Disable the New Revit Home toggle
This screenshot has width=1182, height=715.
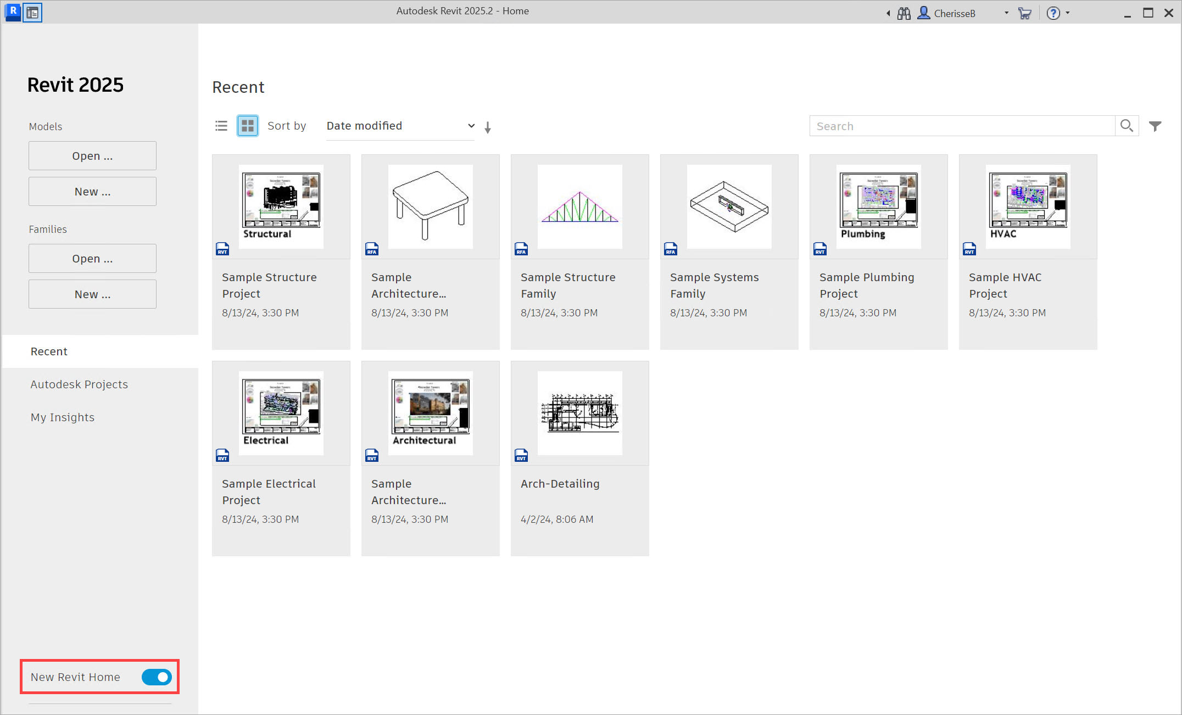156,677
